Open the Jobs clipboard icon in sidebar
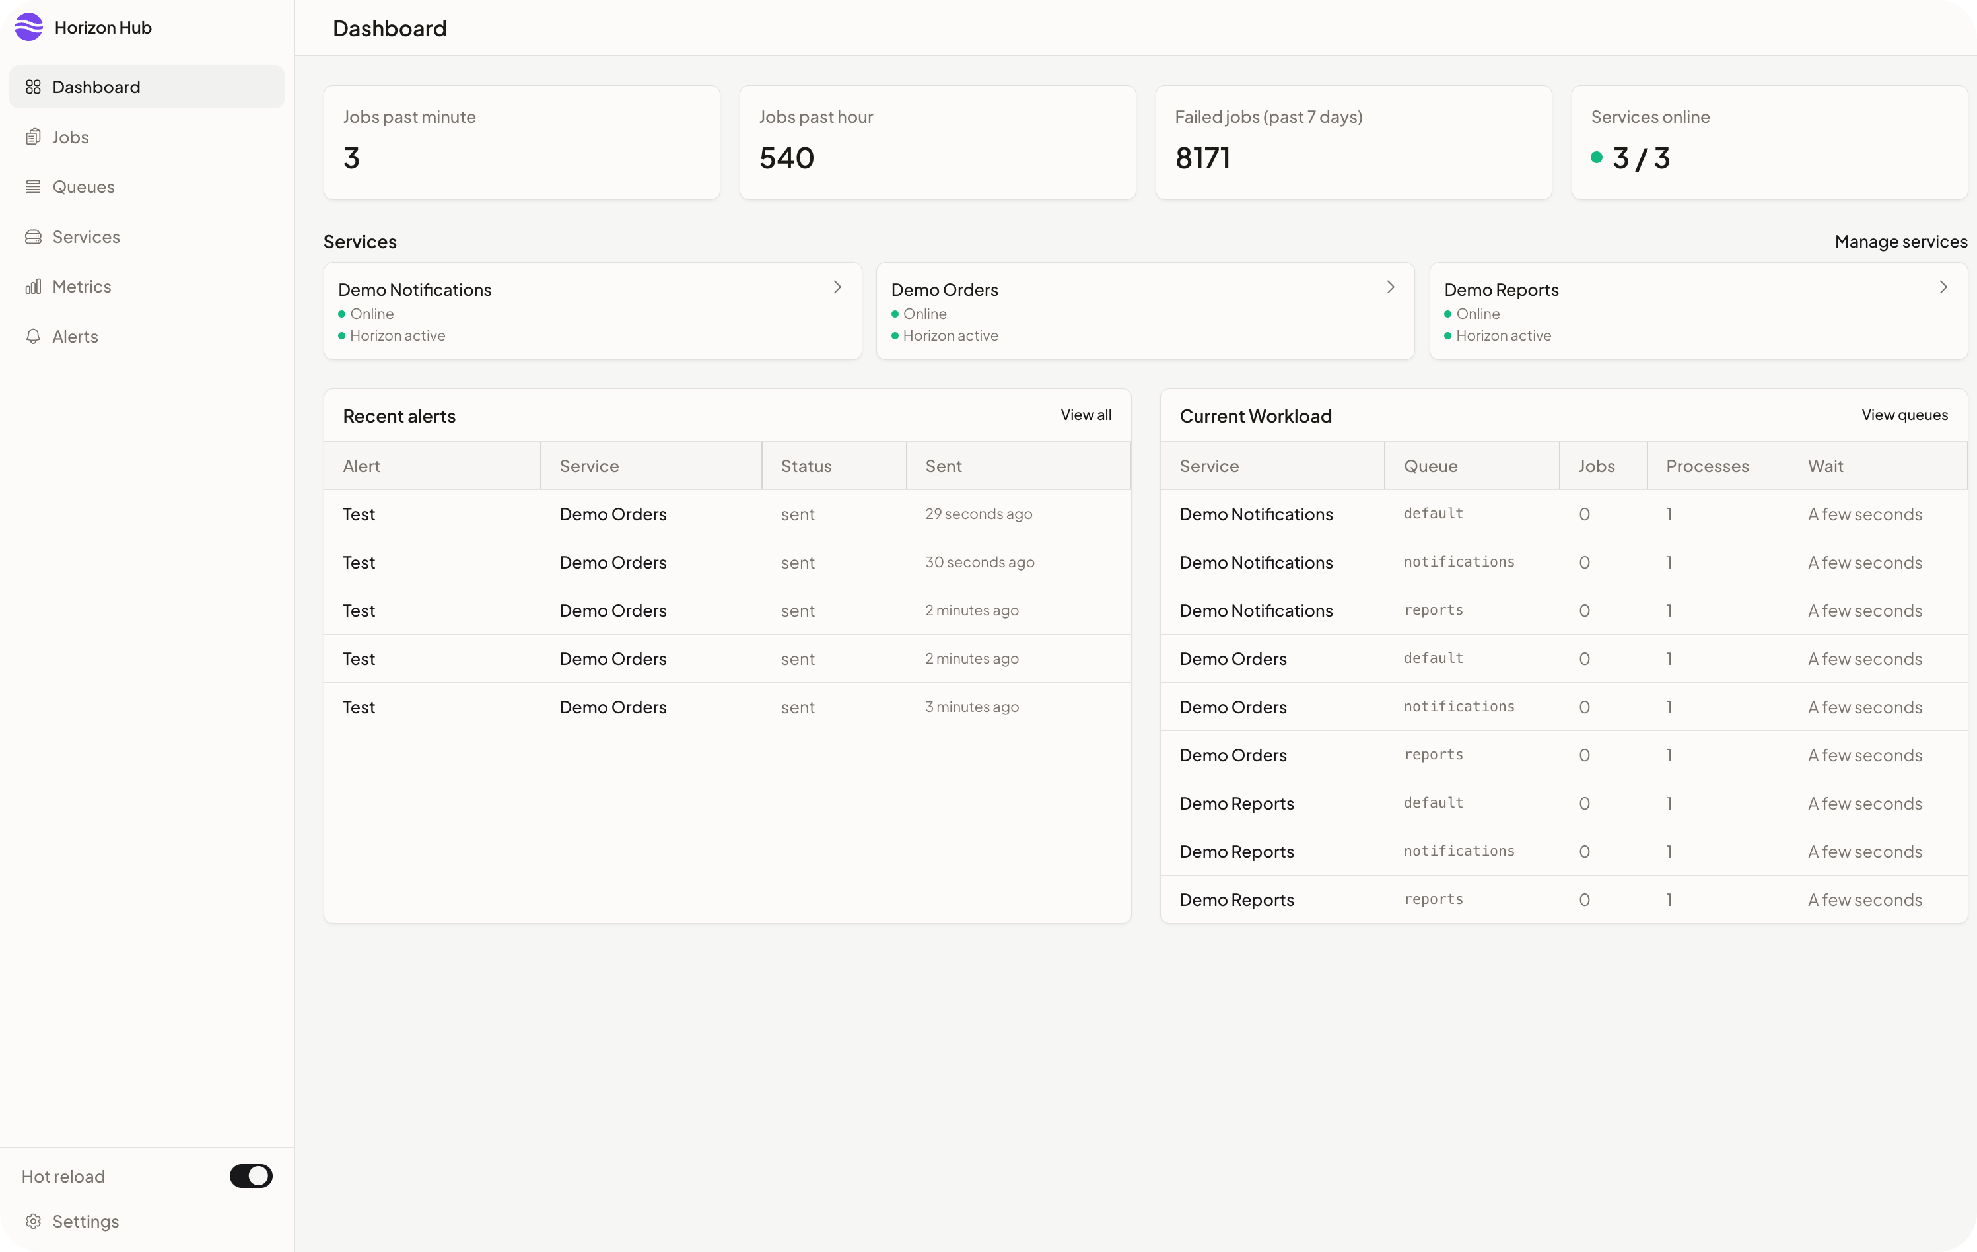This screenshot has height=1252, width=1977. pyautogui.click(x=33, y=137)
